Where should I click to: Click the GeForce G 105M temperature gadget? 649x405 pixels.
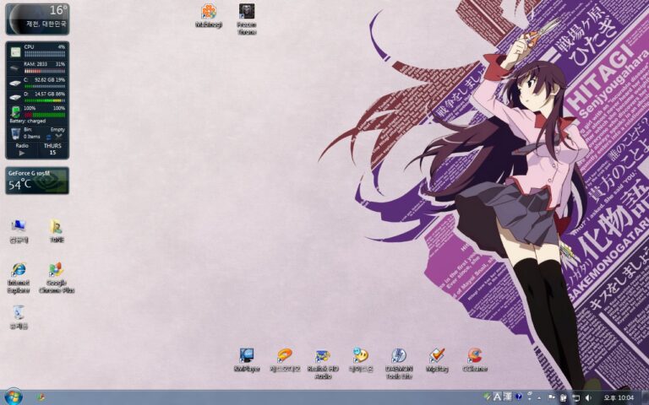(x=37, y=181)
